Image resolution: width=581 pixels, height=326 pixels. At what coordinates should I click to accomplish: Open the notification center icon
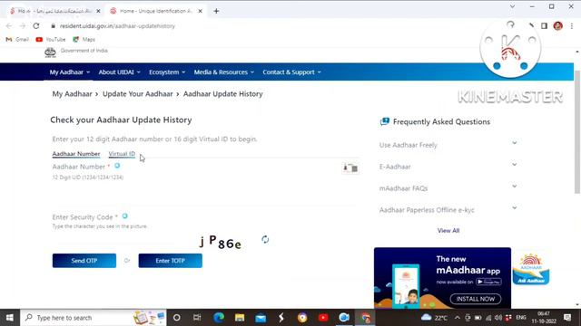point(567,318)
